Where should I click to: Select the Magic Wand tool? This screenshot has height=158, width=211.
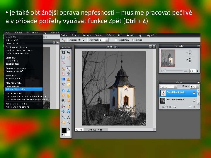[x=63, y=63]
